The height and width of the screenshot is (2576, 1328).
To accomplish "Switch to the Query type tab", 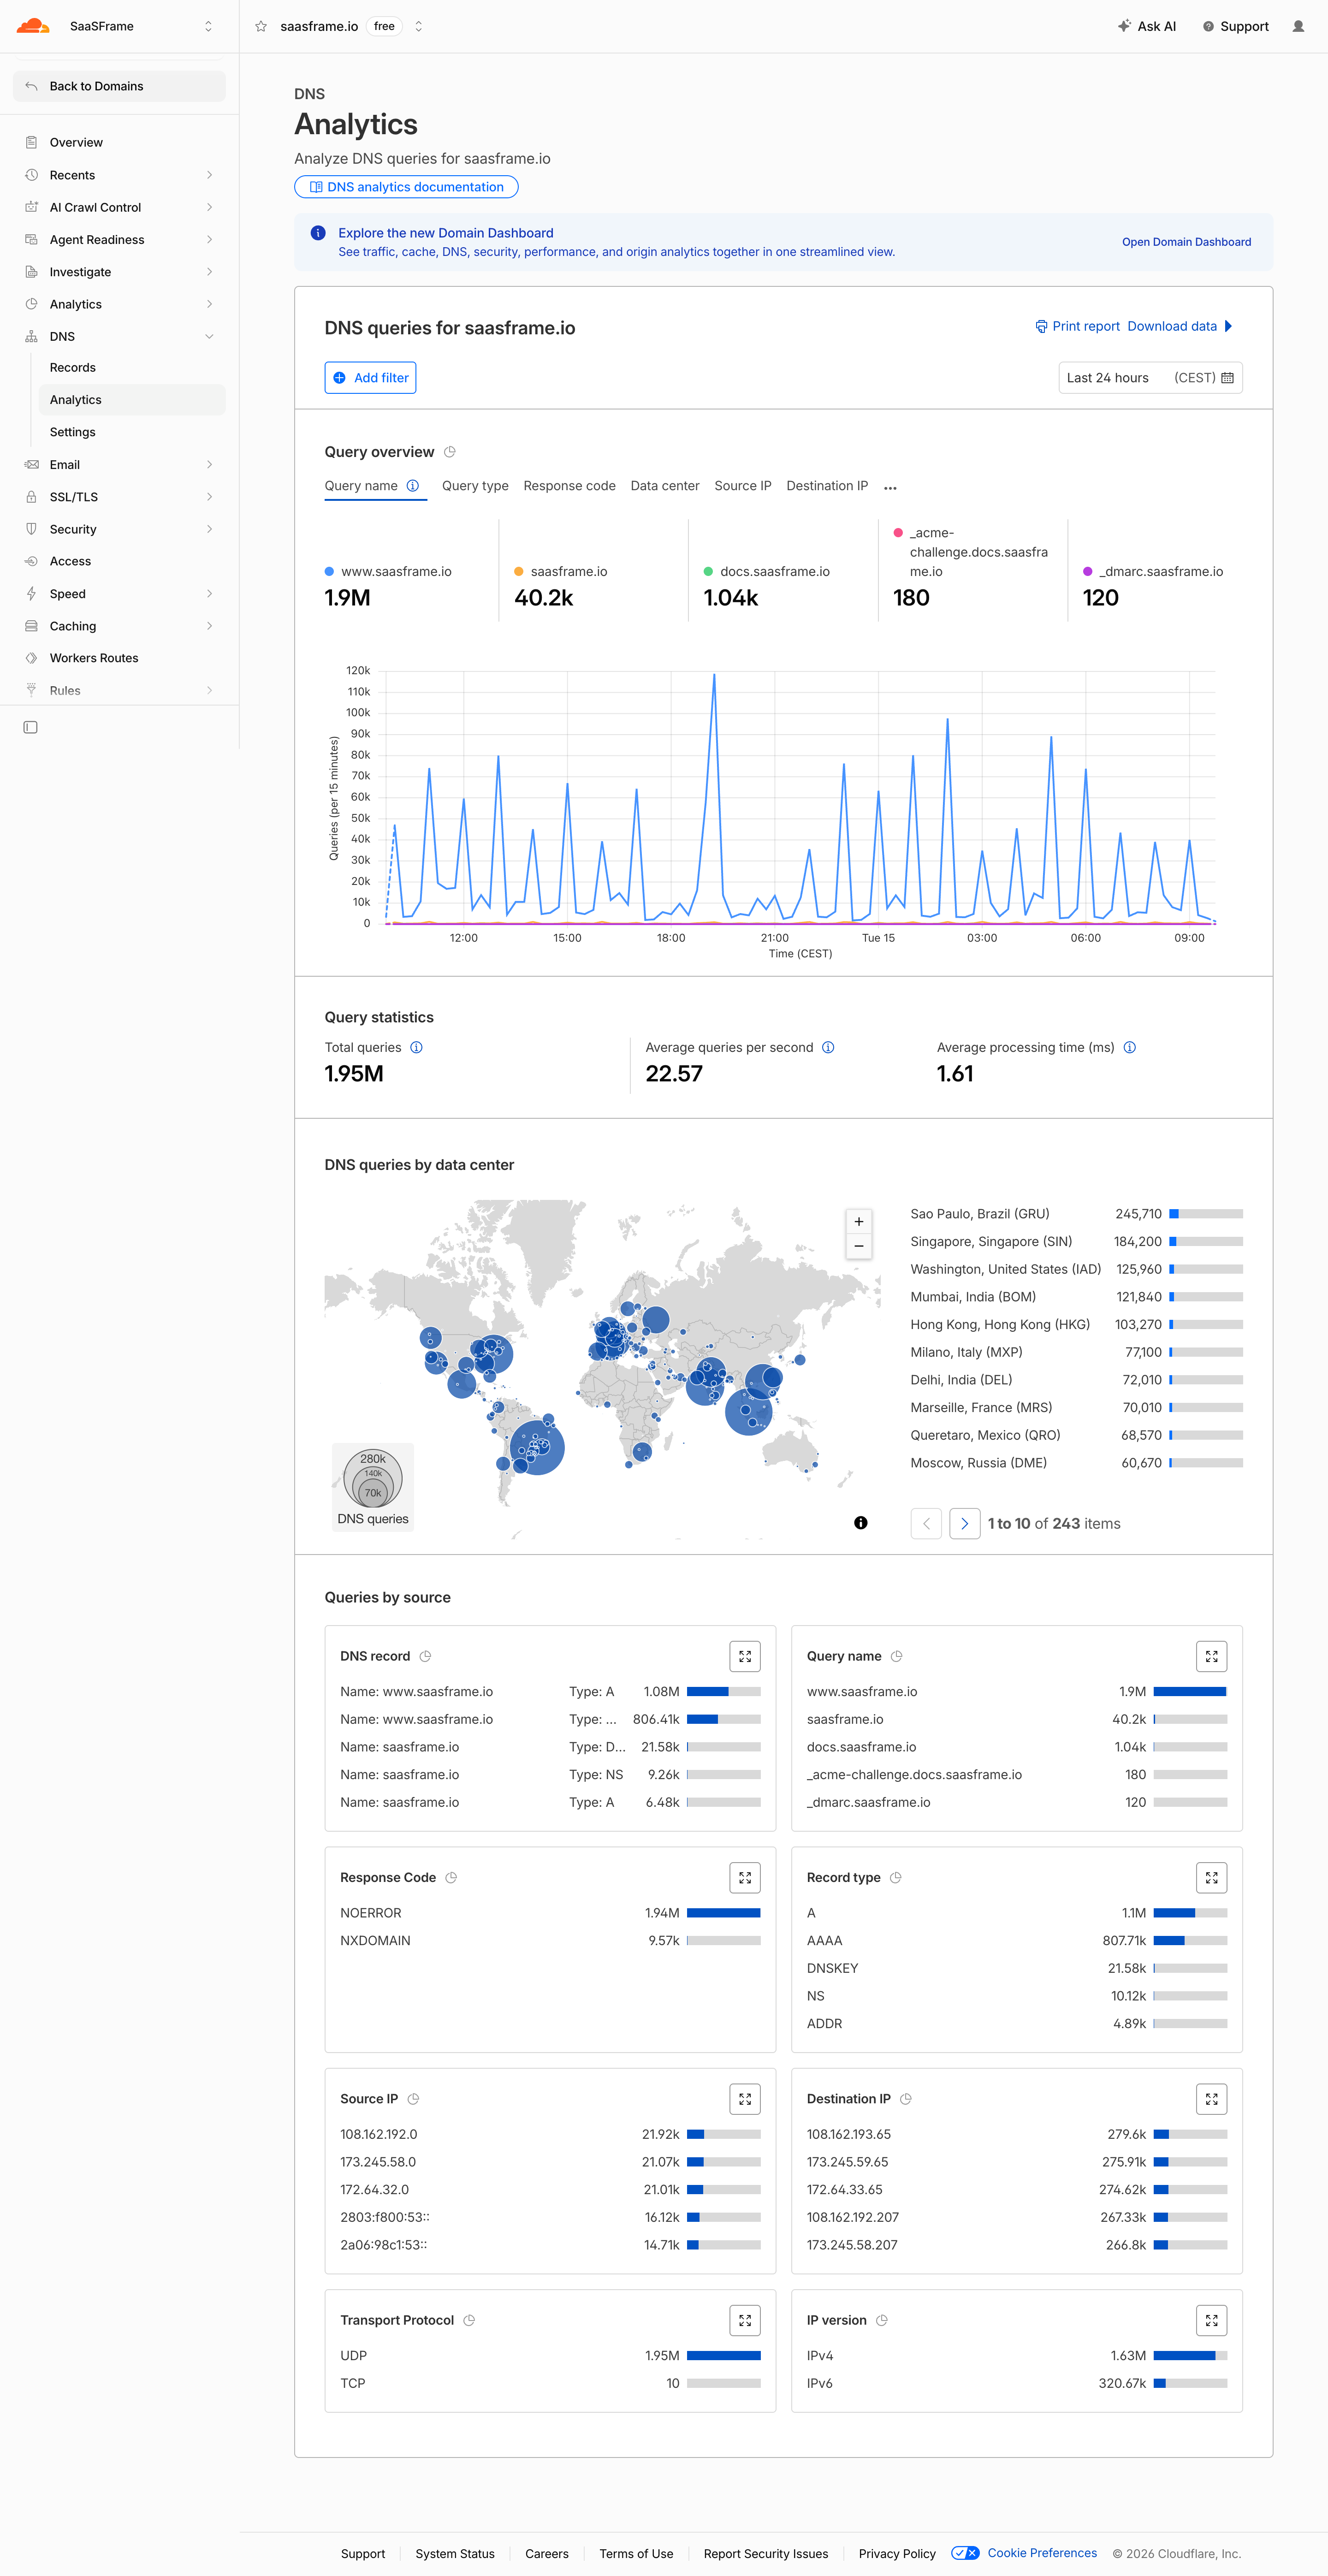I will click(x=475, y=486).
